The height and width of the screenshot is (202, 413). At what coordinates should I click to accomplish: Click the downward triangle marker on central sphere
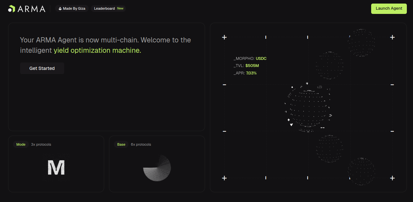291,125
